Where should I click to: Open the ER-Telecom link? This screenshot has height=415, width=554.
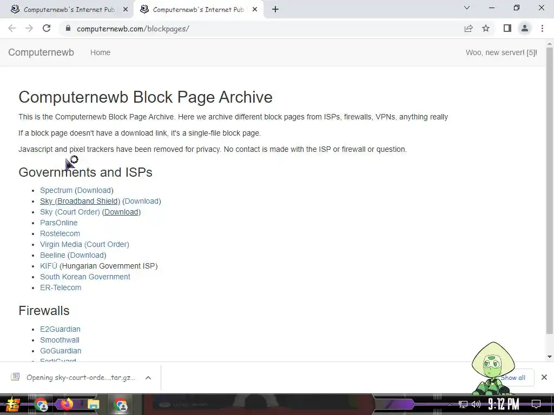61,287
